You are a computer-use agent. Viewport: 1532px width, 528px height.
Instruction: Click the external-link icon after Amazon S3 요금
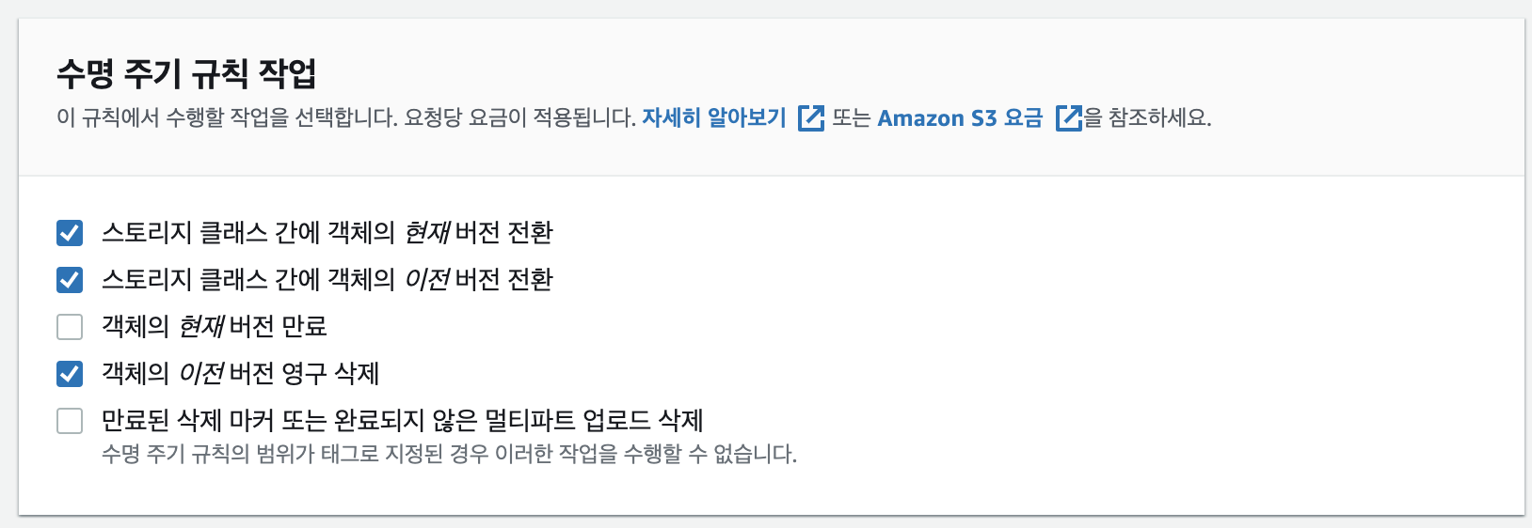click(x=1068, y=118)
